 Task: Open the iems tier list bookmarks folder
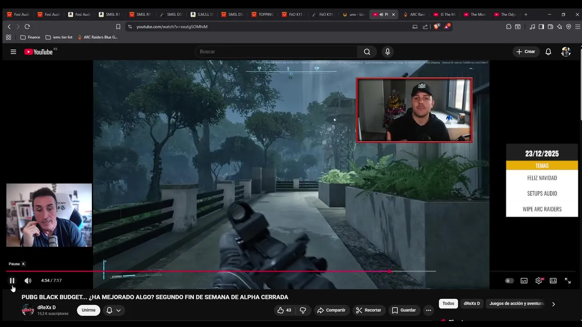click(x=59, y=37)
